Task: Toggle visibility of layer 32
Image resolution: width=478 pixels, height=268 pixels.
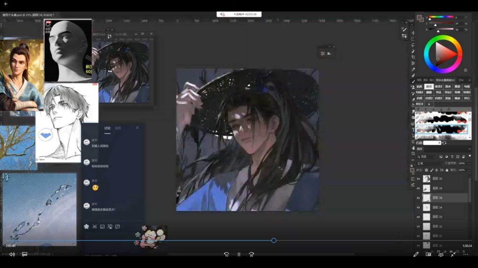Action: click(418, 227)
